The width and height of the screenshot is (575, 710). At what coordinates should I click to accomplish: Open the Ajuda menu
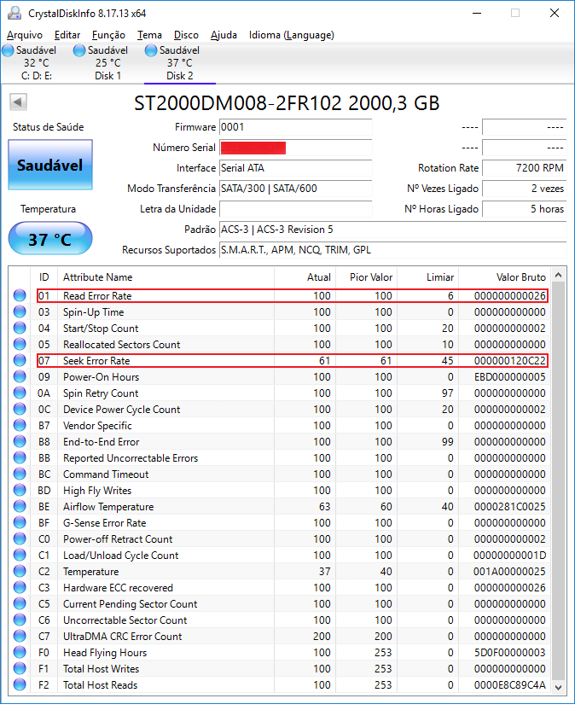[224, 35]
